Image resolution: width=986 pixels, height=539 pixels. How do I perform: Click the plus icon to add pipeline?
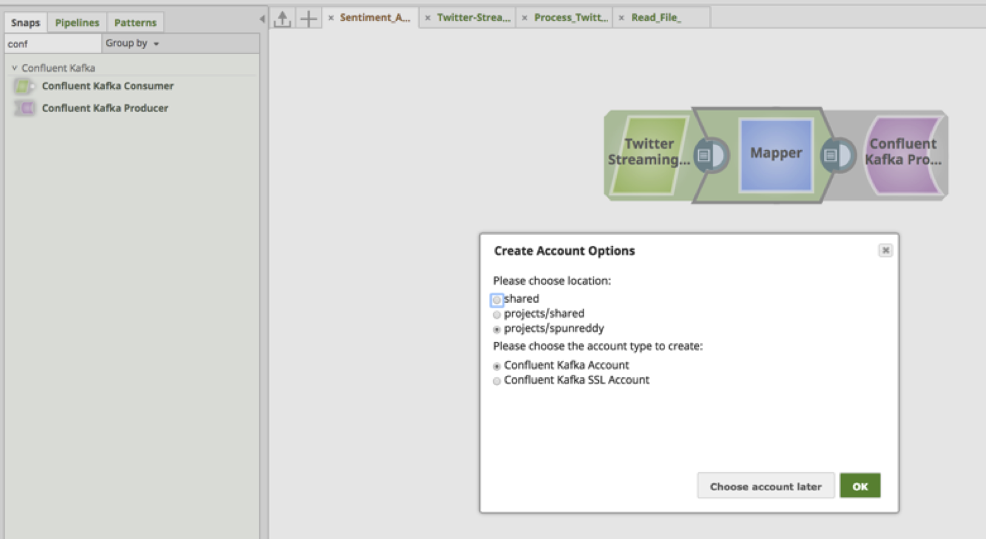pos(308,18)
